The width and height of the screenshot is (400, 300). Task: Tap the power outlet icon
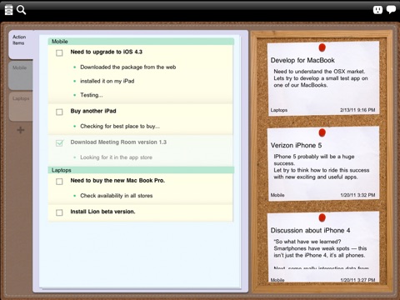377,10
